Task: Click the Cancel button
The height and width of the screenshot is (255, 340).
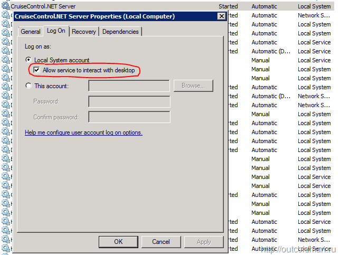Action: pyautogui.click(x=161, y=242)
